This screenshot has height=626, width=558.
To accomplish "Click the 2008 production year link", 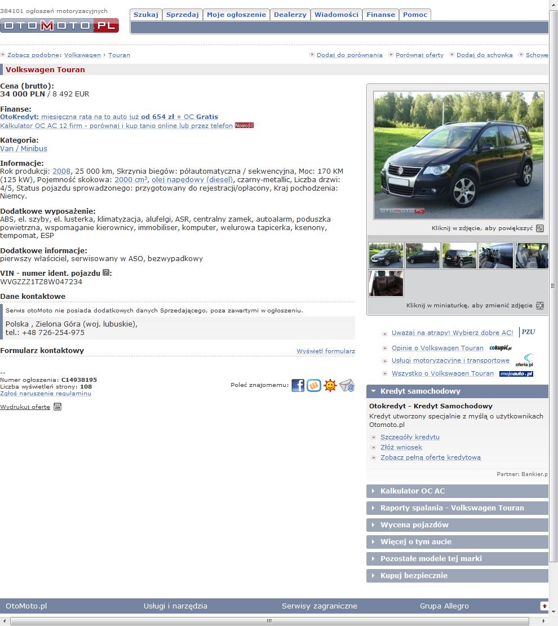I will point(61,171).
